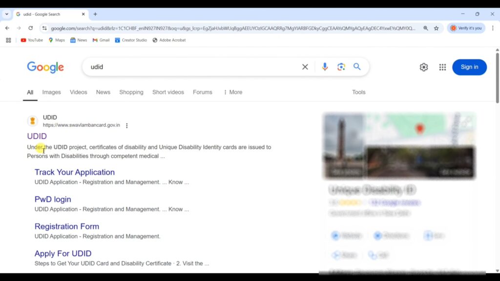Click the page vertical scrollbar thumb

[497, 78]
